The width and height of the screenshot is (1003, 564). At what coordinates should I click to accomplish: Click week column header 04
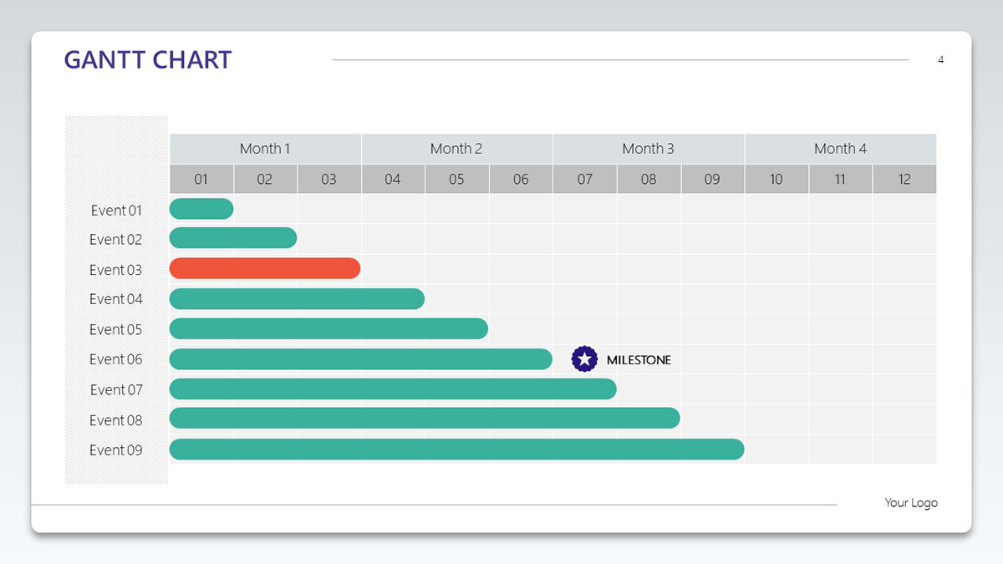click(x=393, y=179)
